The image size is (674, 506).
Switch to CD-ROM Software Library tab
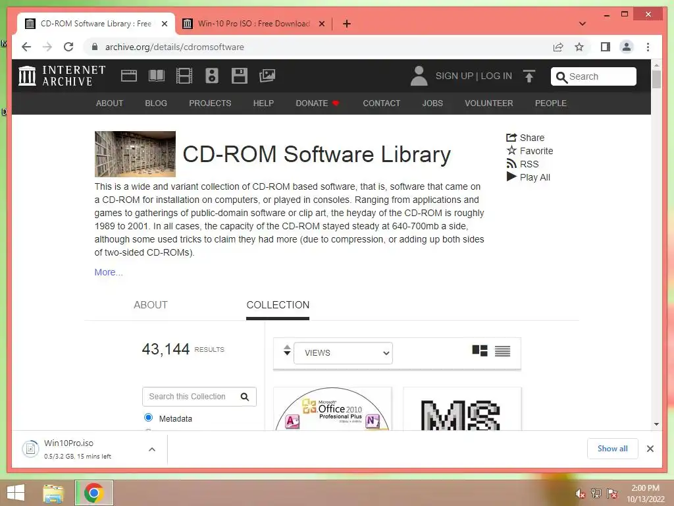(x=96, y=24)
